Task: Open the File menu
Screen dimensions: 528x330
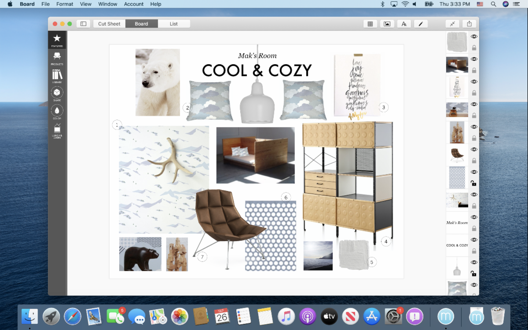Action: click(x=45, y=4)
